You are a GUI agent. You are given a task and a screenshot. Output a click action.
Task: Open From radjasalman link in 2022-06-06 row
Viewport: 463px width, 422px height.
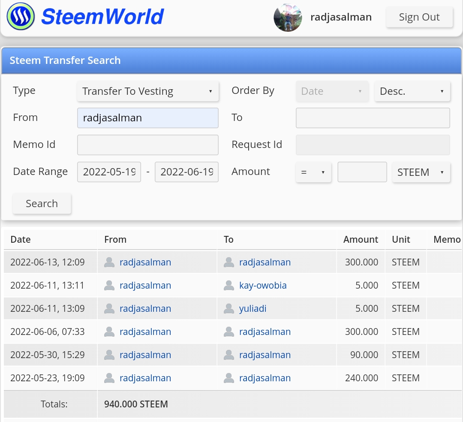145,332
